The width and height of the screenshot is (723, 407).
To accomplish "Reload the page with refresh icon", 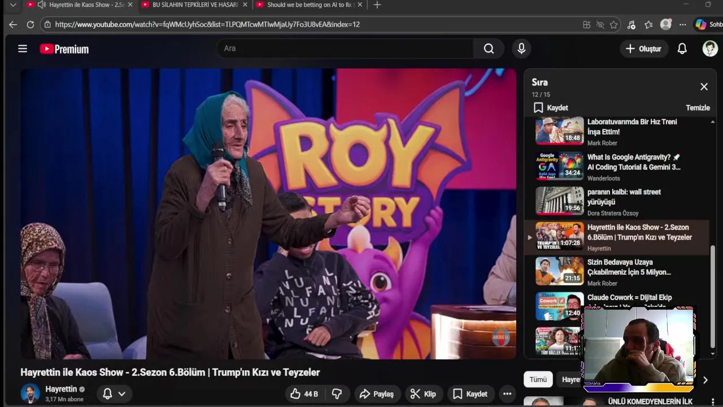I will (31, 24).
